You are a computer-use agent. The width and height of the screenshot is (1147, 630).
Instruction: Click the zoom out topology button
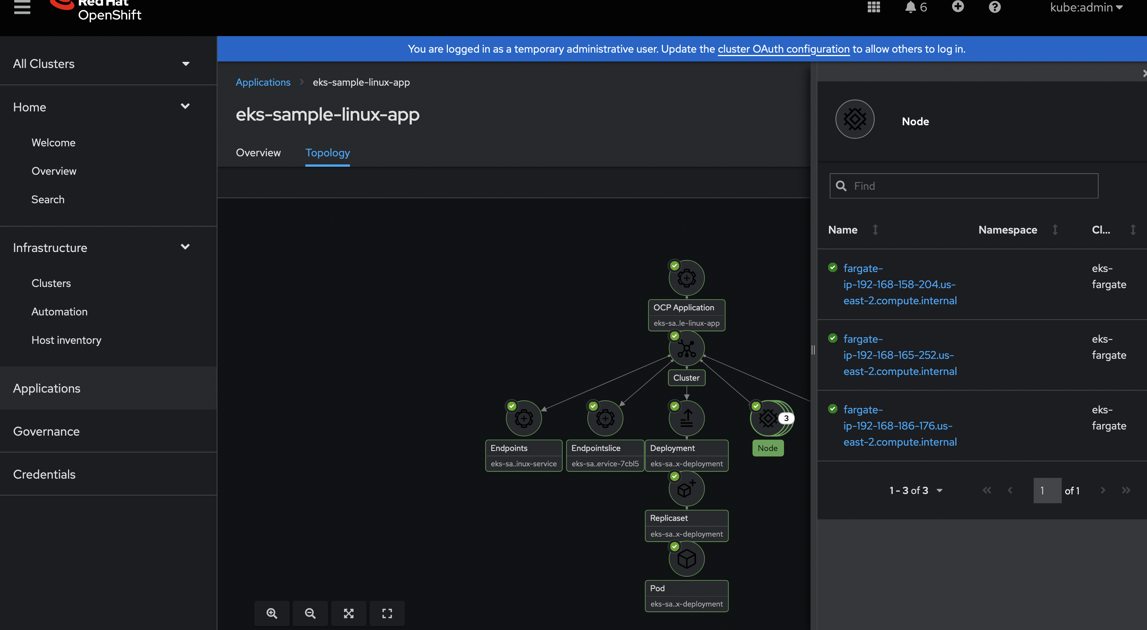[x=310, y=613]
